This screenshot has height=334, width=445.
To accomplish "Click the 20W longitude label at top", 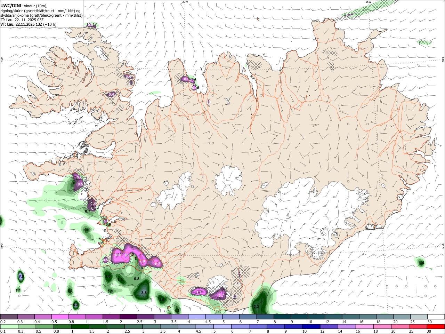I will [185, 2].
